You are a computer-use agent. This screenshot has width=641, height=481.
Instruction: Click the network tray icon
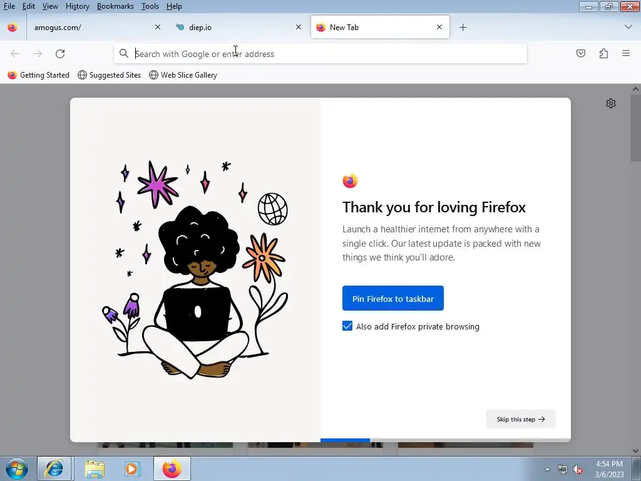(x=563, y=470)
